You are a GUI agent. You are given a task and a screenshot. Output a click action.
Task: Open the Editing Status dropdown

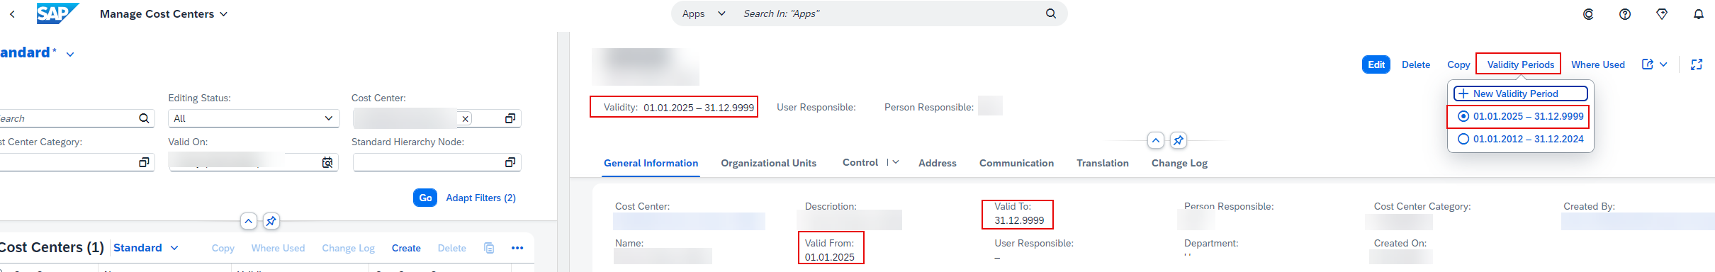(254, 118)
